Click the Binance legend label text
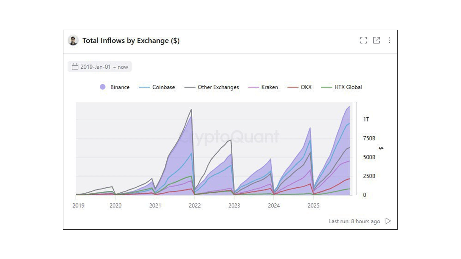The height and width of the screenshot is (259, 461). [x=120, y=87]
